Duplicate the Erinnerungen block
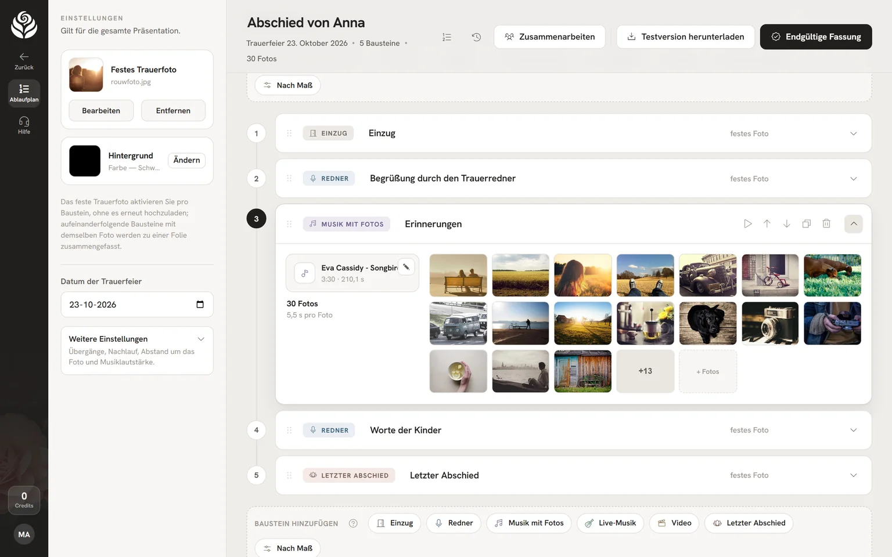The height and width of the screenshot is (557, 892). tap(807, 224)
